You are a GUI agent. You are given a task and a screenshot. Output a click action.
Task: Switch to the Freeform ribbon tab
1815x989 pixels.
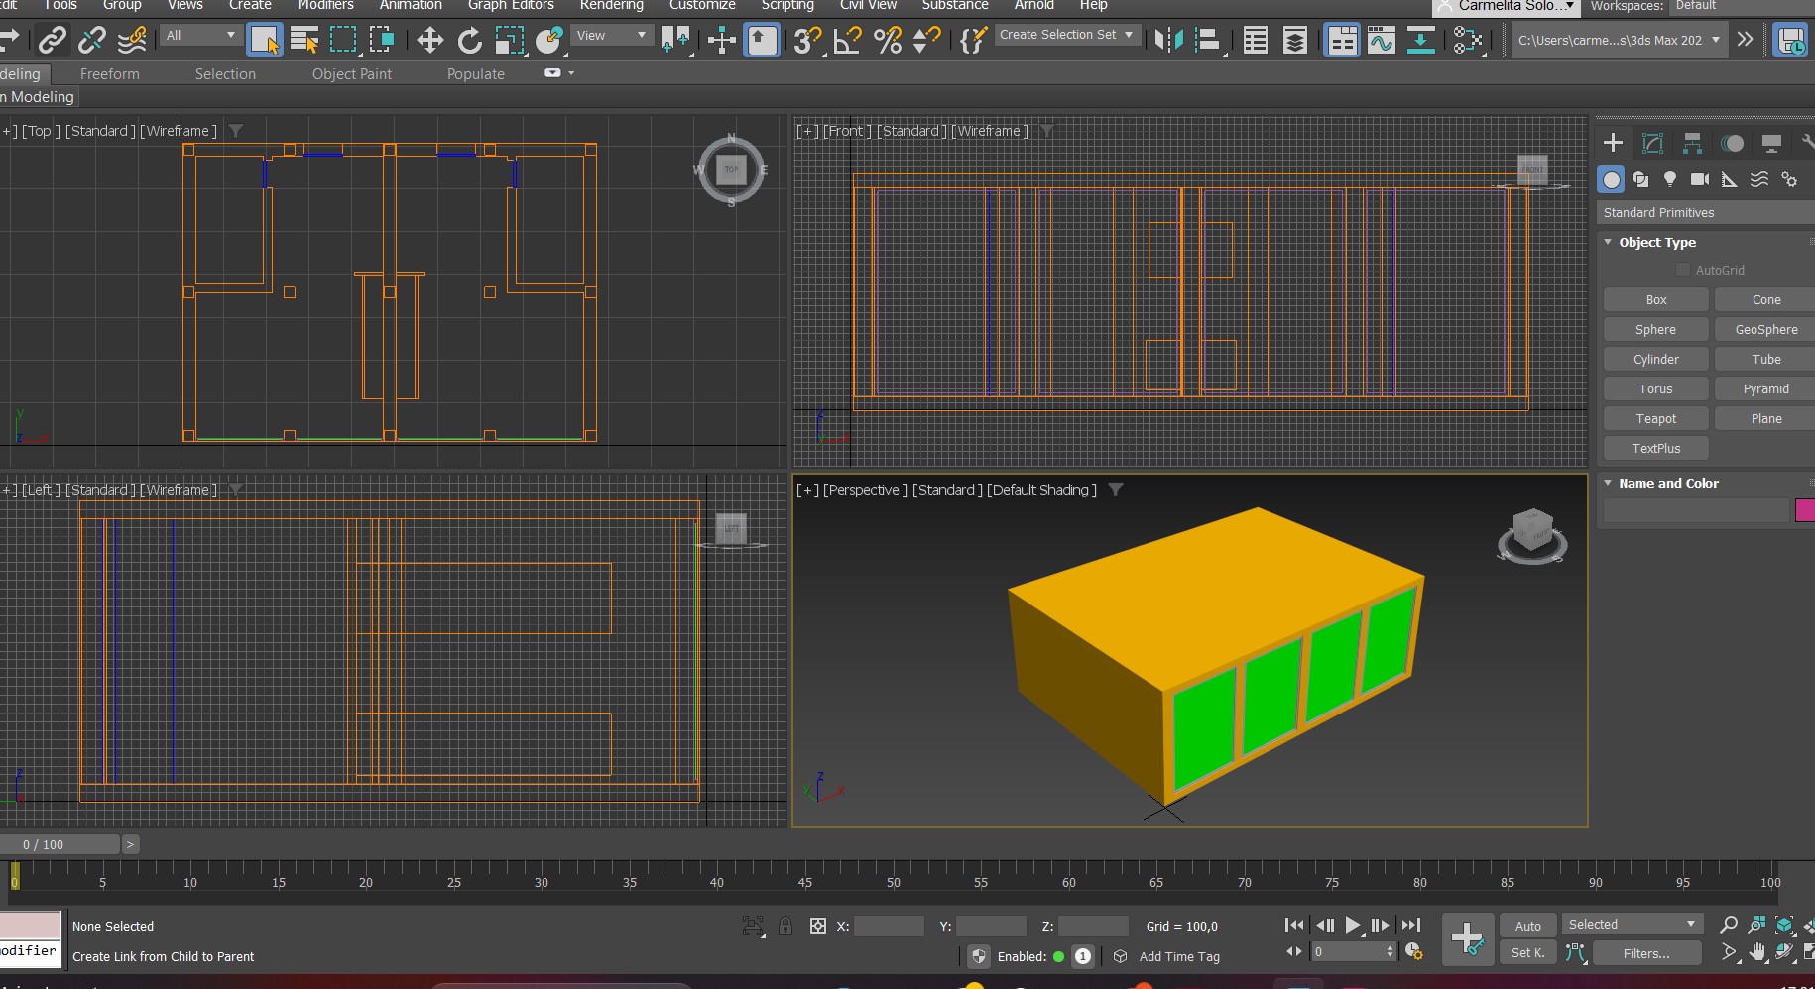(109, 74)
